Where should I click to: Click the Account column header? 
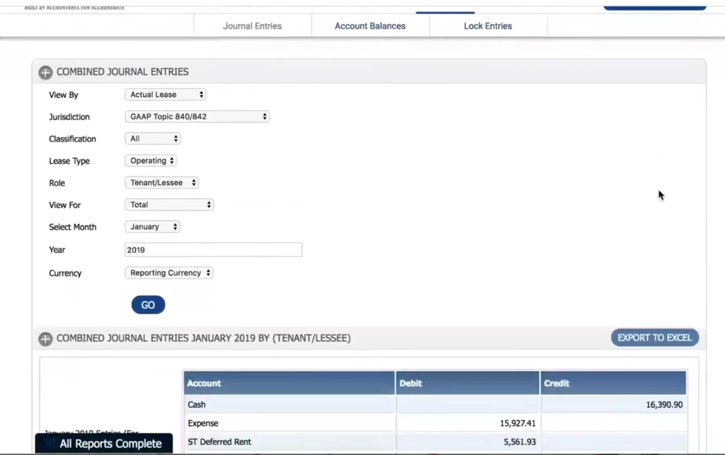[x=203, y=383]
